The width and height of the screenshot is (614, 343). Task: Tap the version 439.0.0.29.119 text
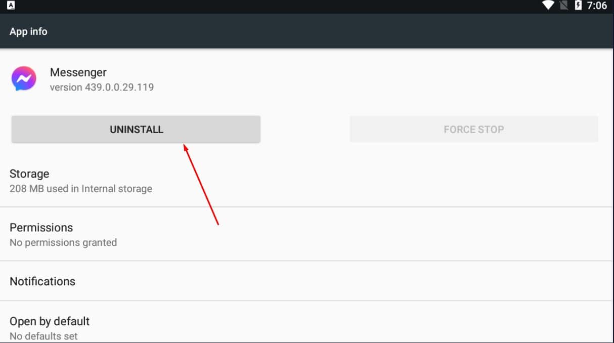coord(102,87)
